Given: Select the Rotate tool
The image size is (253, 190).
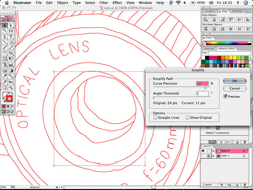Looking at the screenshot, I should coord(5,53).
